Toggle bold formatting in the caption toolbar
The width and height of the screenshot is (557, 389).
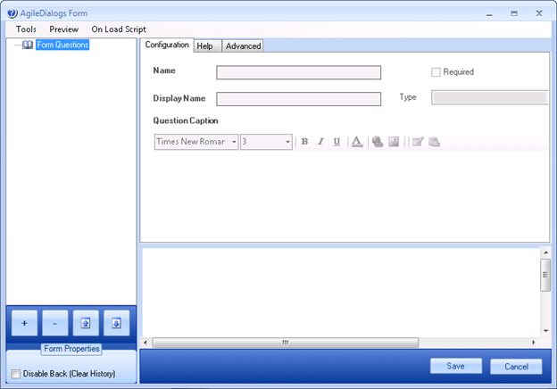click(x=304, y=142)
